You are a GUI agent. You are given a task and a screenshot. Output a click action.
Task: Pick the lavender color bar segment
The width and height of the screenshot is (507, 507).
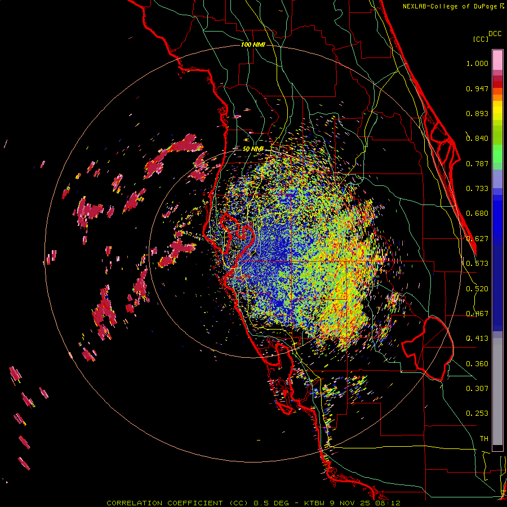click(x=497, y=179)
